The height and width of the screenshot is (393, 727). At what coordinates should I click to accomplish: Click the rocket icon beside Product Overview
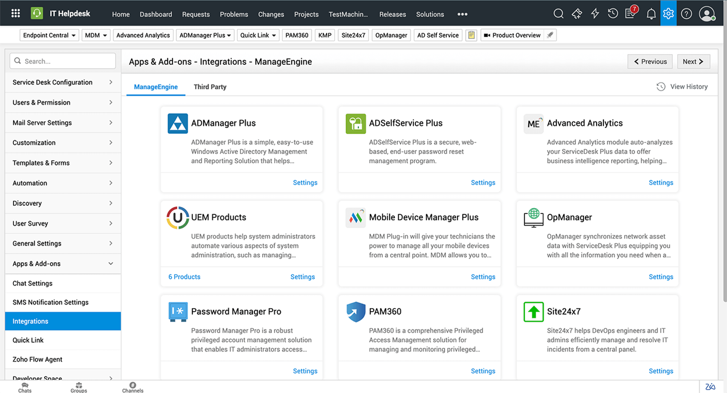(550, 35)
